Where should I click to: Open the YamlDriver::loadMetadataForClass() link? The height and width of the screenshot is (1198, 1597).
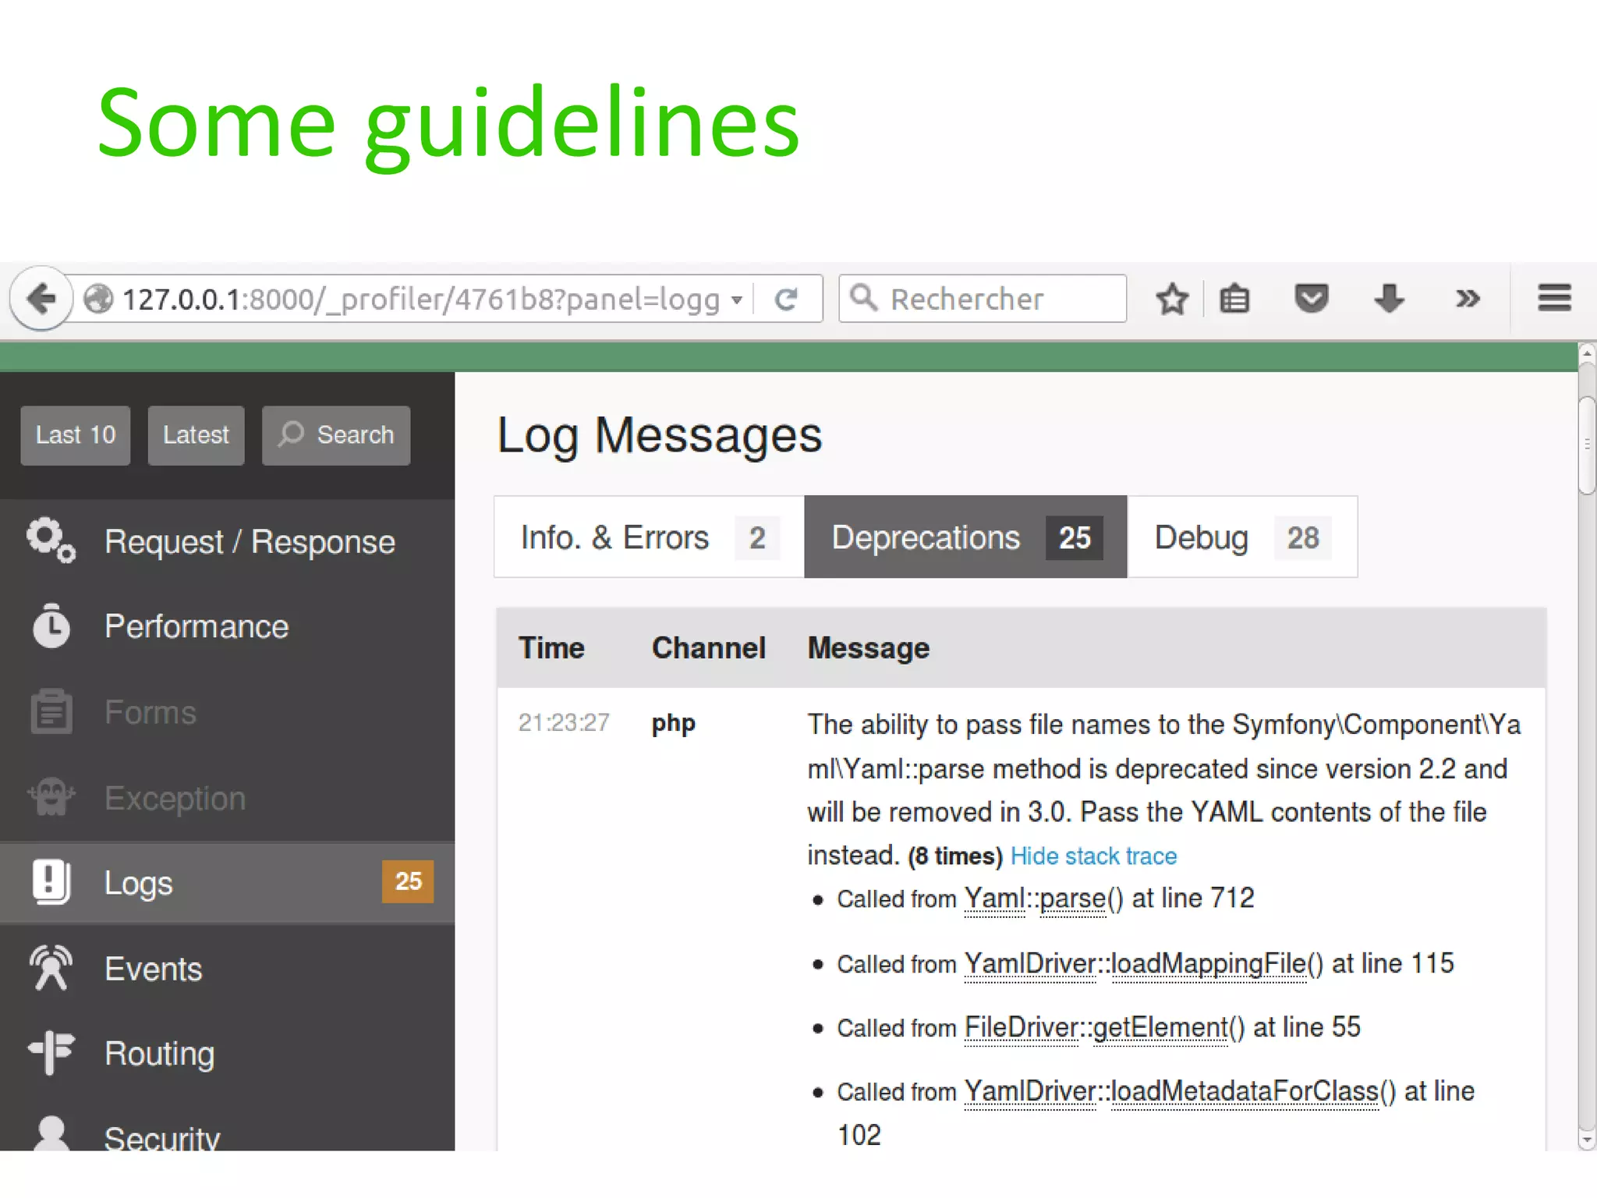(x=1180, y=1093)
